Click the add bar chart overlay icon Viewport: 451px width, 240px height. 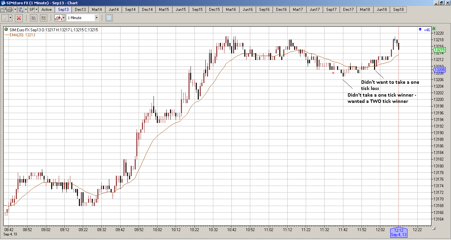[x=44, y=18]
